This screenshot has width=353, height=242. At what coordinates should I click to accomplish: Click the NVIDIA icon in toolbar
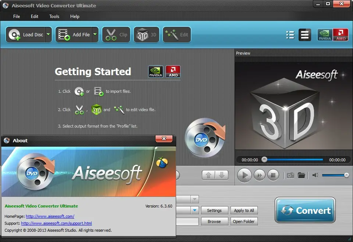tap(325, 35)
